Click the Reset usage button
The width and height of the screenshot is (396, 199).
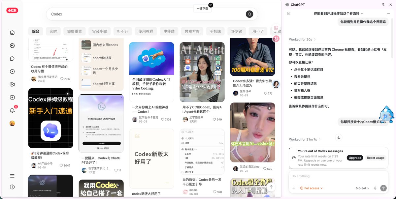click(x=376, y=158)
